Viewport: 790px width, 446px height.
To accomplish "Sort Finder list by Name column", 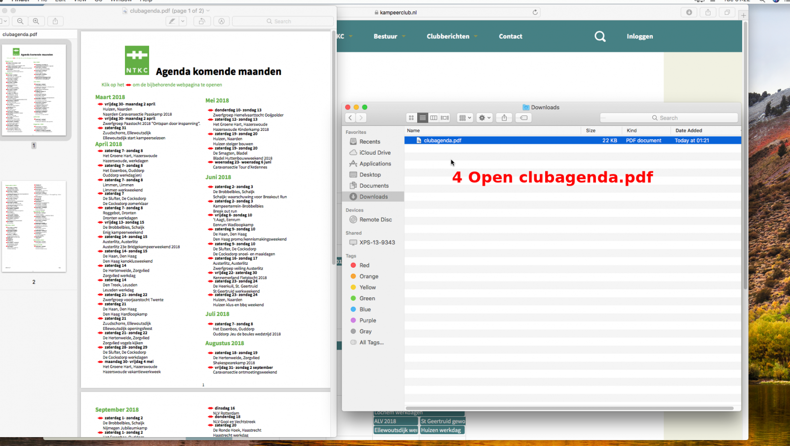I will (x=493, y=130).
